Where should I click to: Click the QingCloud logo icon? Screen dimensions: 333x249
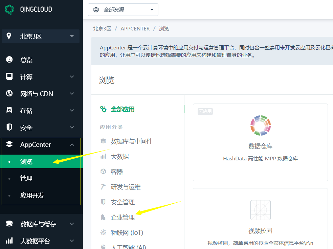9,9
